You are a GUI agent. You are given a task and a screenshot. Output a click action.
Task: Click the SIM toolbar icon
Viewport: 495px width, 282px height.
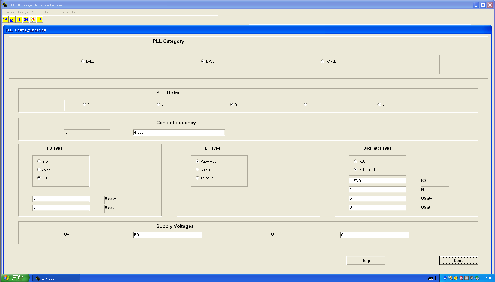click(x=19, y=20)
